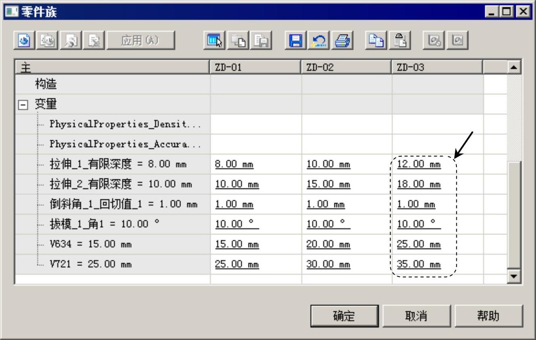Click the greyed-out icon right of the table-cursor icon
The image size is (536, 340).
[x=238, y=41]
